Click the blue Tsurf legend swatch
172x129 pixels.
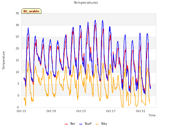click(81, 124)
